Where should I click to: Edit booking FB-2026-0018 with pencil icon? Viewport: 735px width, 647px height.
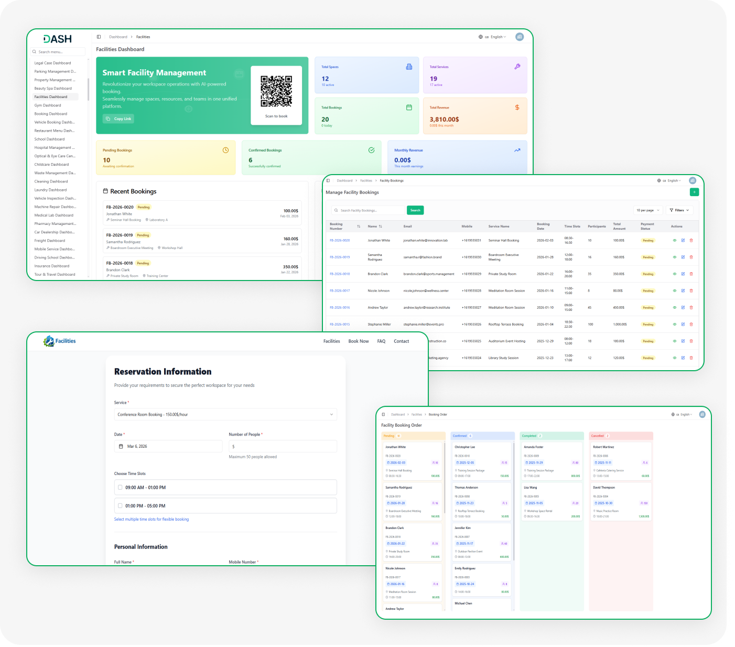coord(683,274)
